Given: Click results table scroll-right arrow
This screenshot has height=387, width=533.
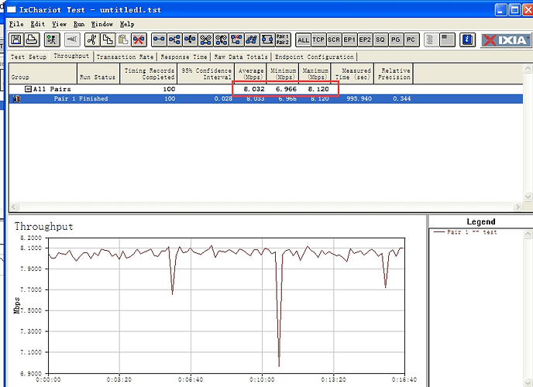Looking at the screenshot, I should (518, 207).
